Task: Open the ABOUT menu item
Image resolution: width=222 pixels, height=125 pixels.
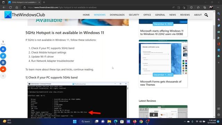Action: point(198,15)
